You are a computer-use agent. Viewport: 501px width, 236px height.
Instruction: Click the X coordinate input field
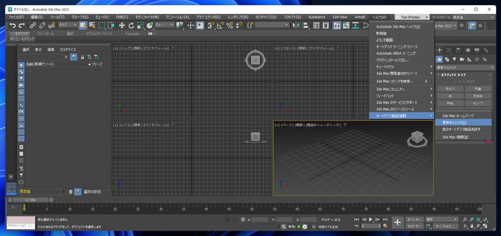(259, 219)
